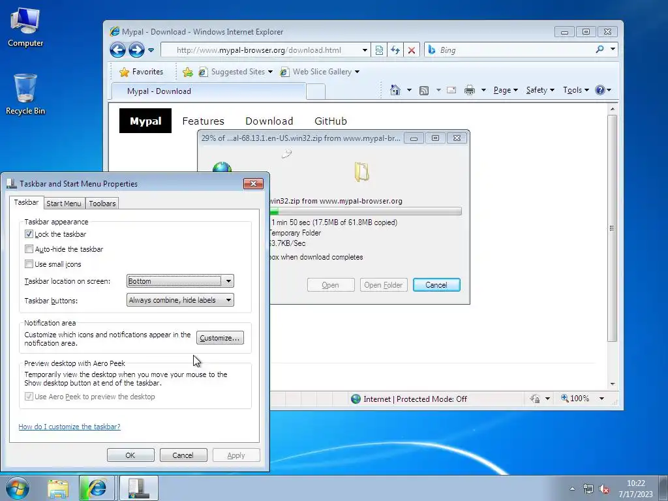
Task: Stop loading with the red X icon
Action: pyautogui.click(x=412, y=50)
